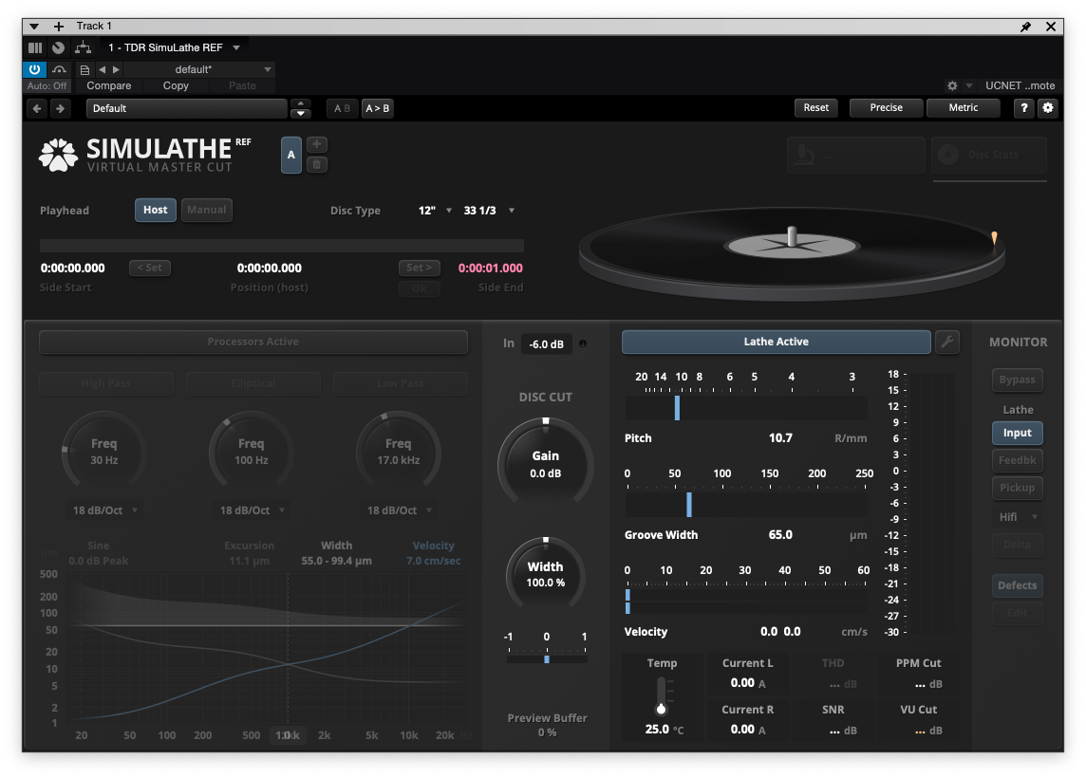This screenshot has height=778, width=1086.
Task: Open lathe wrench settings icon
Action: coord(946,342)
